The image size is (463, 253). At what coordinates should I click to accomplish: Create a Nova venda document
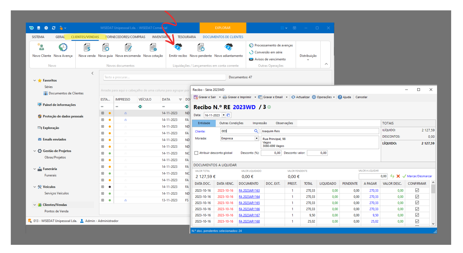(87, 47)
